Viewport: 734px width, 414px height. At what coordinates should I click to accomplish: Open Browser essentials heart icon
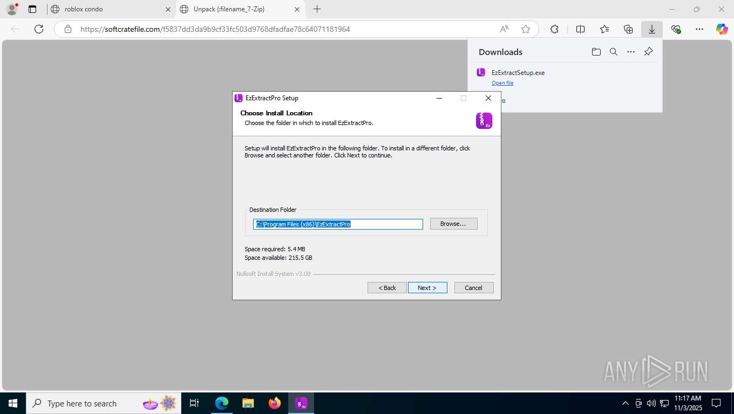tap(676, 29)
